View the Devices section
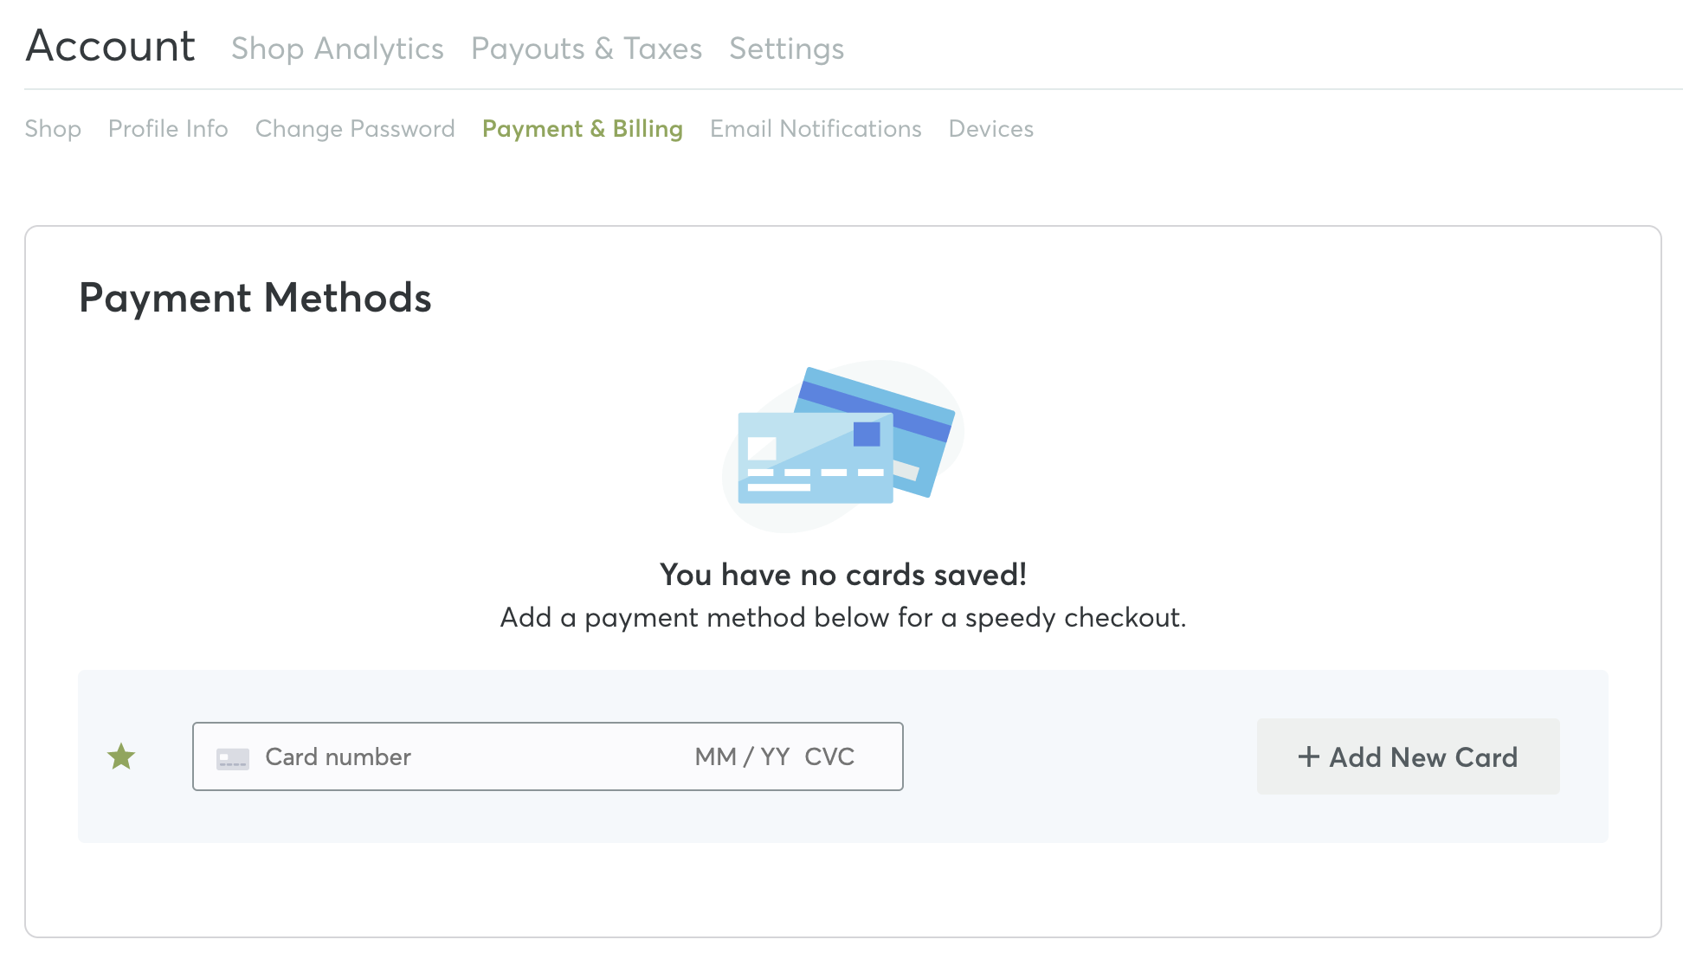 pos(991,129)
